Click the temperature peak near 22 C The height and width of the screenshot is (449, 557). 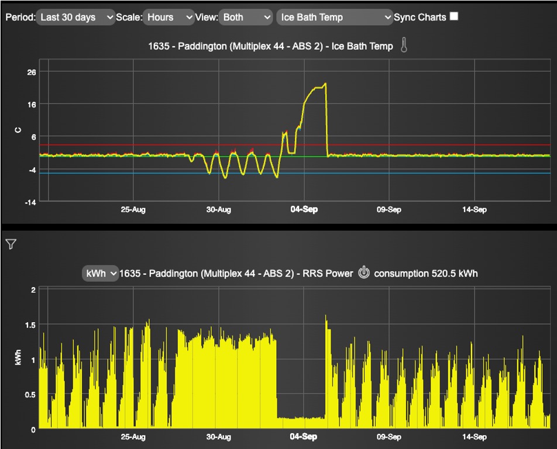[x=325, y=84]
